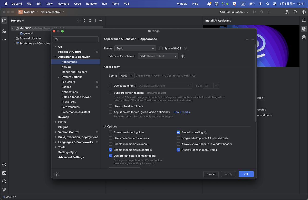Open the AI Assistant tool window icon
The width and height of the screenshot is (308, 200).
[x=304, y=29]
